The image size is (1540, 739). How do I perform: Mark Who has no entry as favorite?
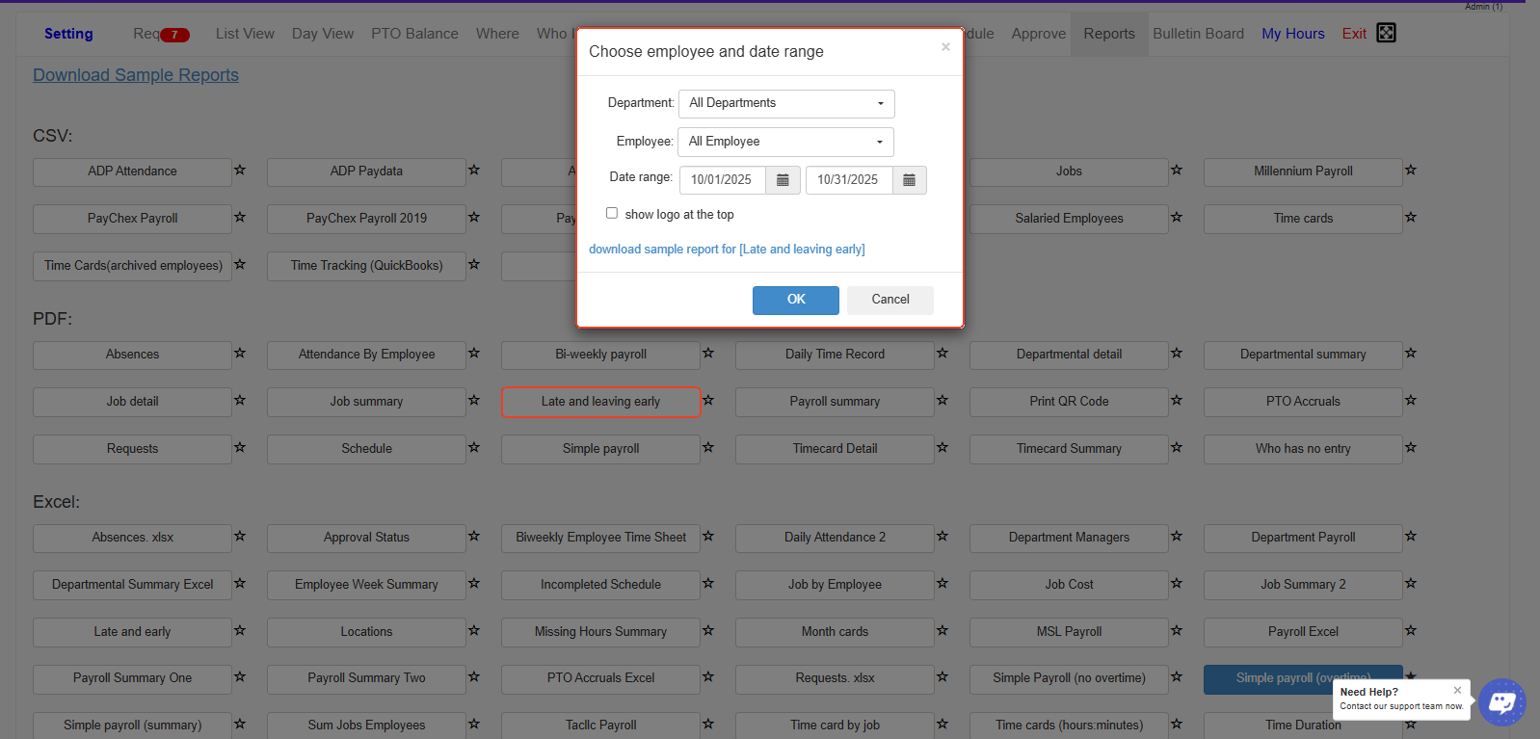[1411, 448]
